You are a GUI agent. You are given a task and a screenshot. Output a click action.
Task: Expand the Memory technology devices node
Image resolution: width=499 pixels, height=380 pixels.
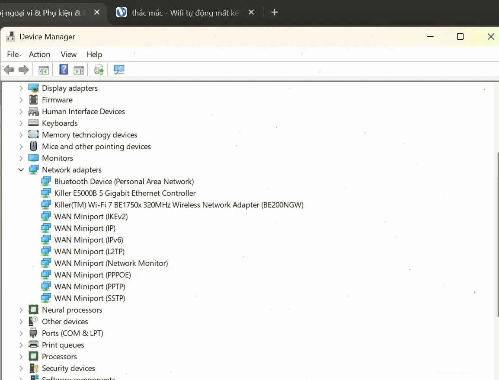[x=21, y=135]
